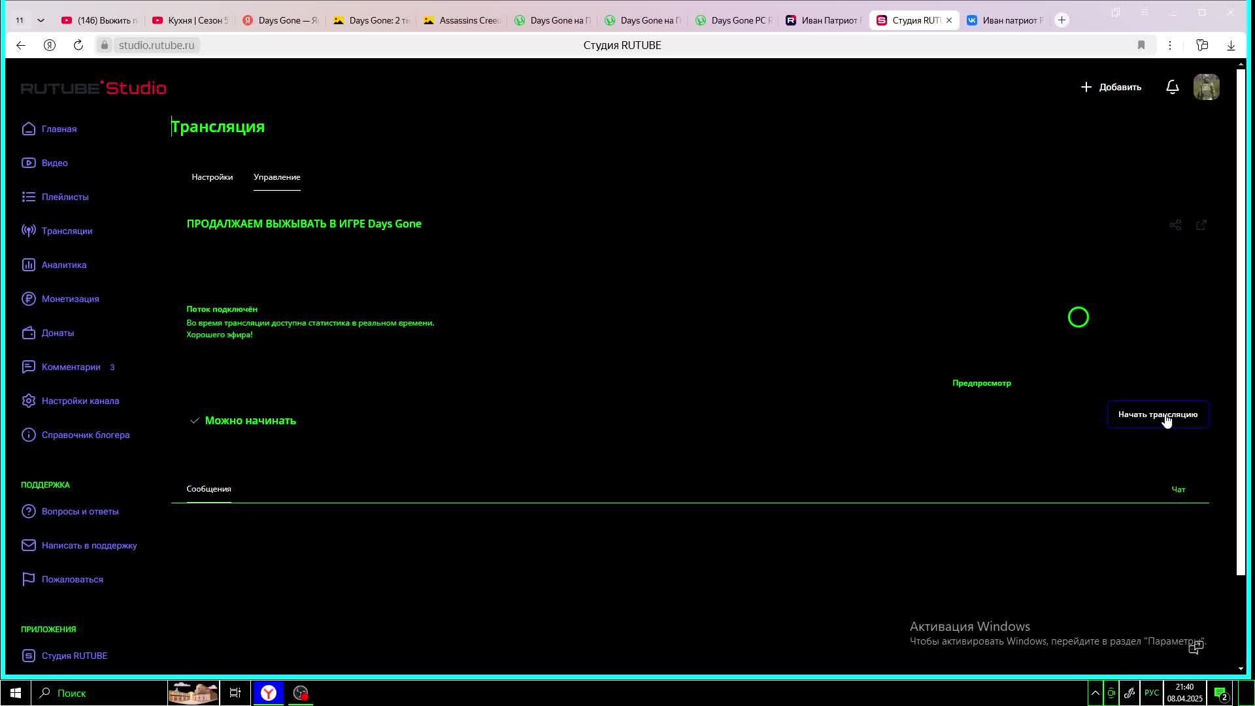Click the user avatar thumbnail
This screenshot has width=1255, height=706.
click(x=1206, y=87)
